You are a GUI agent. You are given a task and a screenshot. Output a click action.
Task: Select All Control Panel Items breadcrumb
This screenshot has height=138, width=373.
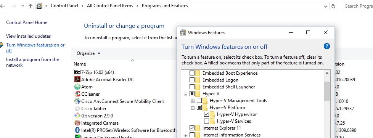tap(110, 6)
